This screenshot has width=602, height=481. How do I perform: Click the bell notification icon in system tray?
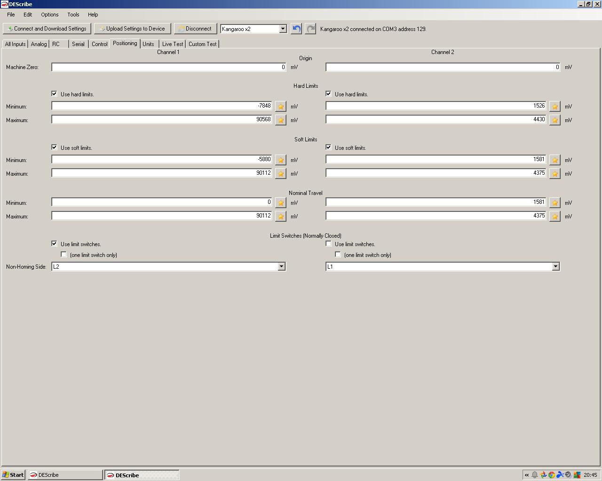point(535,475)
